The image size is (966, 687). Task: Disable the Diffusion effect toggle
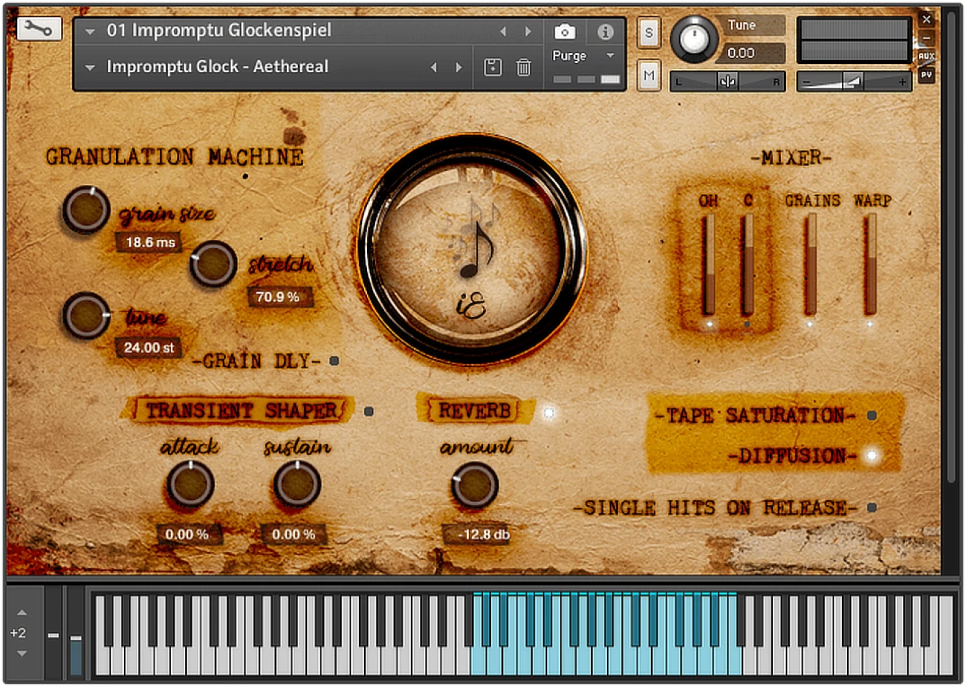click(x=872, y=455)
